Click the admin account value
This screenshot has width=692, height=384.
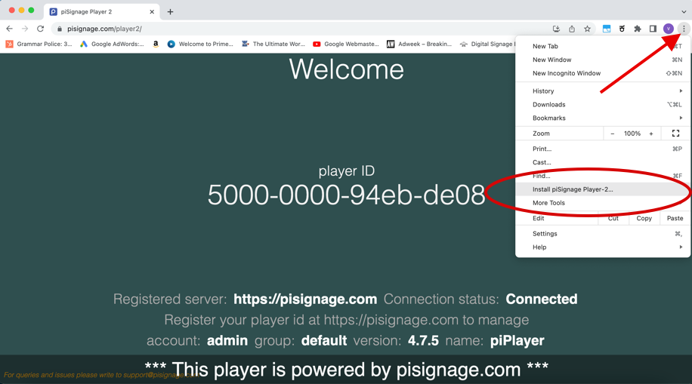(x=227, y=341)
